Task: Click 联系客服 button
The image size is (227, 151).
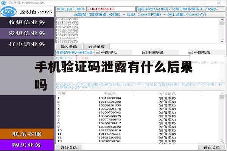Action: 27,134
